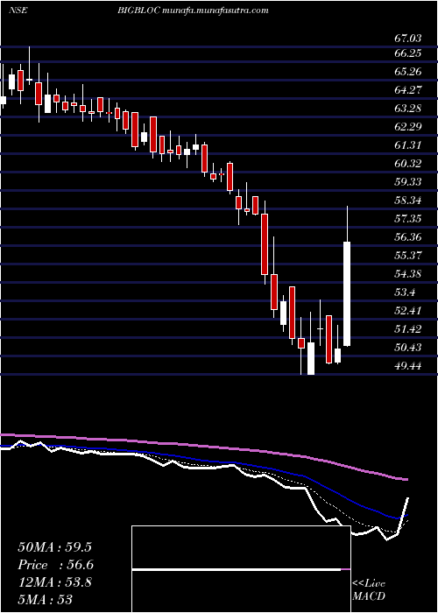Click the 49.44 price axis label
The width and height of the screenshot is (438, 613).
408,365
